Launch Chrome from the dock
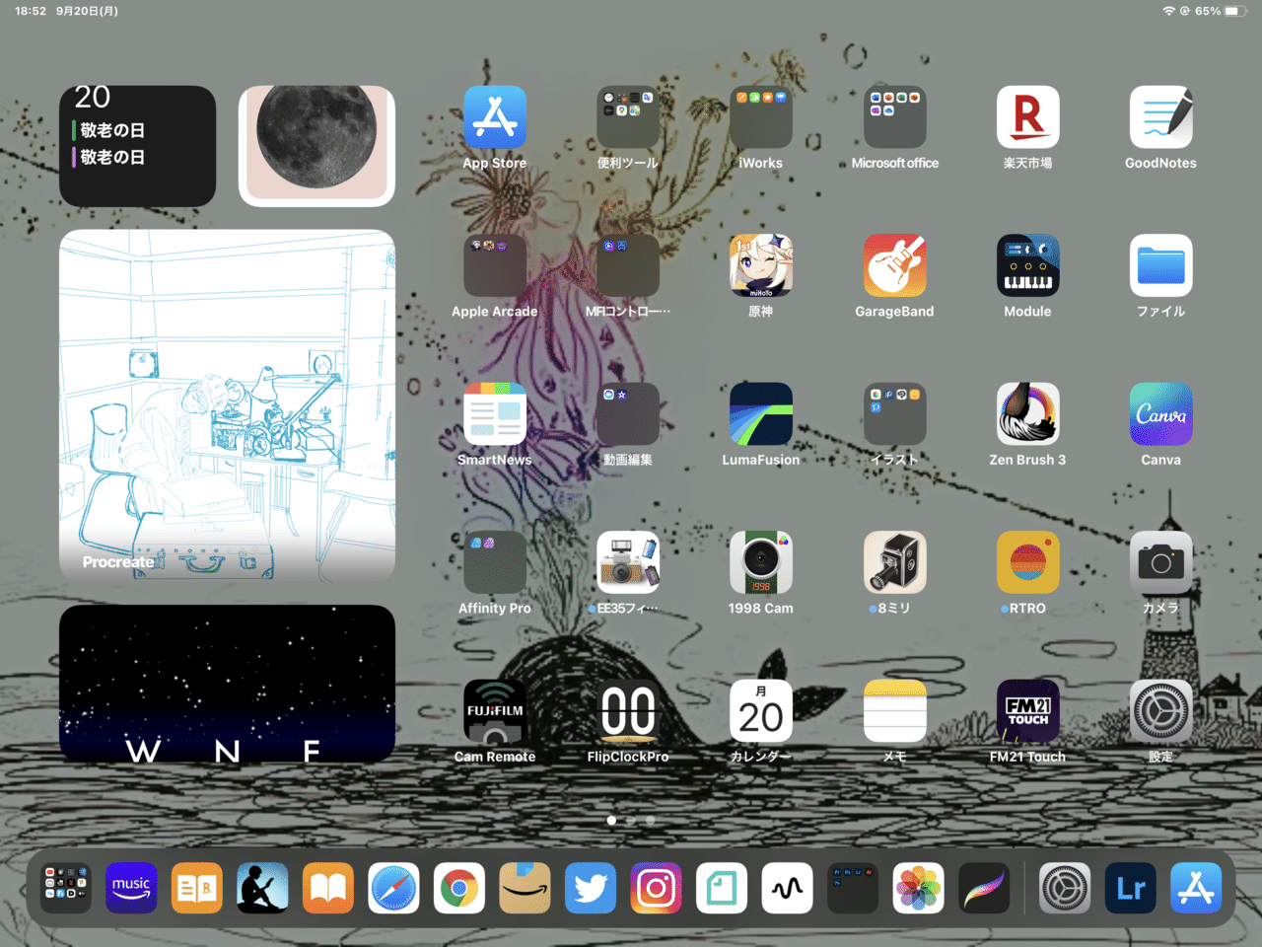This screenshot has width=1262, height=947. pos(459,888)
